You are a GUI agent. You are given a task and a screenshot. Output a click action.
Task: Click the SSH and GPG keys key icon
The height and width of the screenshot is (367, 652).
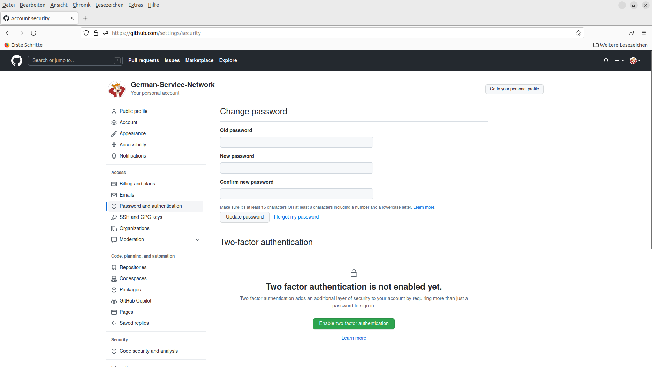[x=114, y=217]
